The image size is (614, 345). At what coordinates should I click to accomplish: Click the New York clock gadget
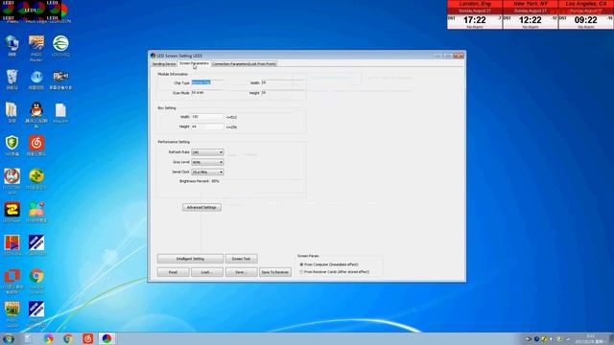(531, 14)
